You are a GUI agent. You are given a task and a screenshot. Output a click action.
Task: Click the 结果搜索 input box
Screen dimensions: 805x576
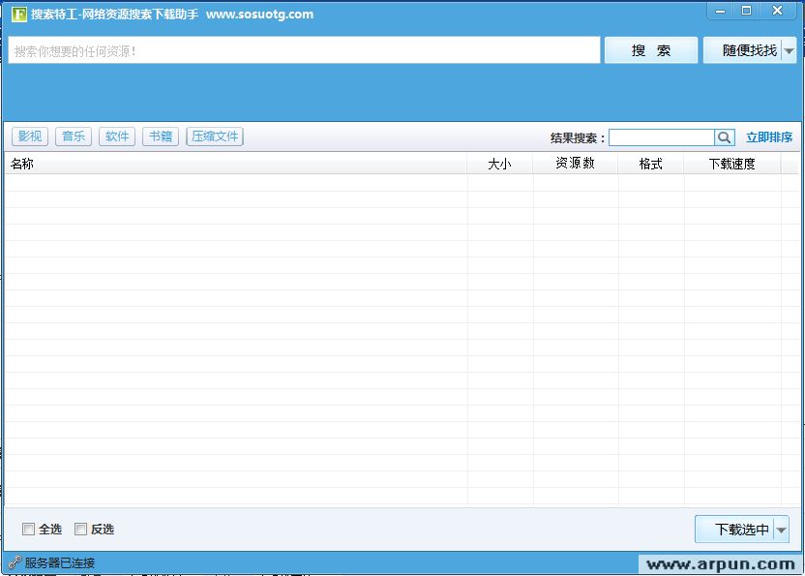coord(663,136)
